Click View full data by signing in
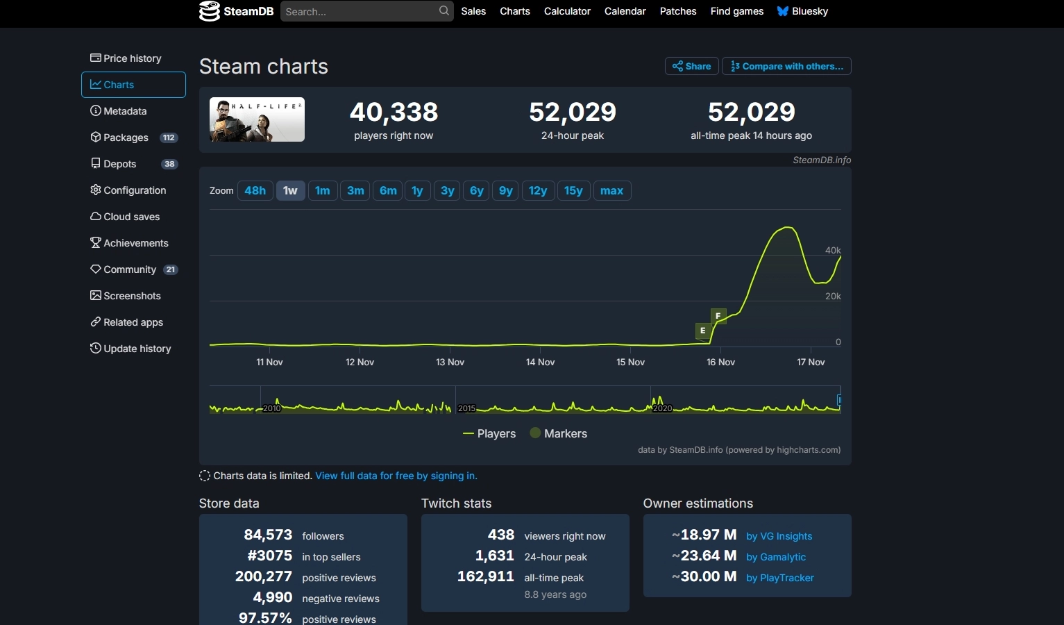The width and height of the screenshot is (1064, 625). [x=396, y=476]
